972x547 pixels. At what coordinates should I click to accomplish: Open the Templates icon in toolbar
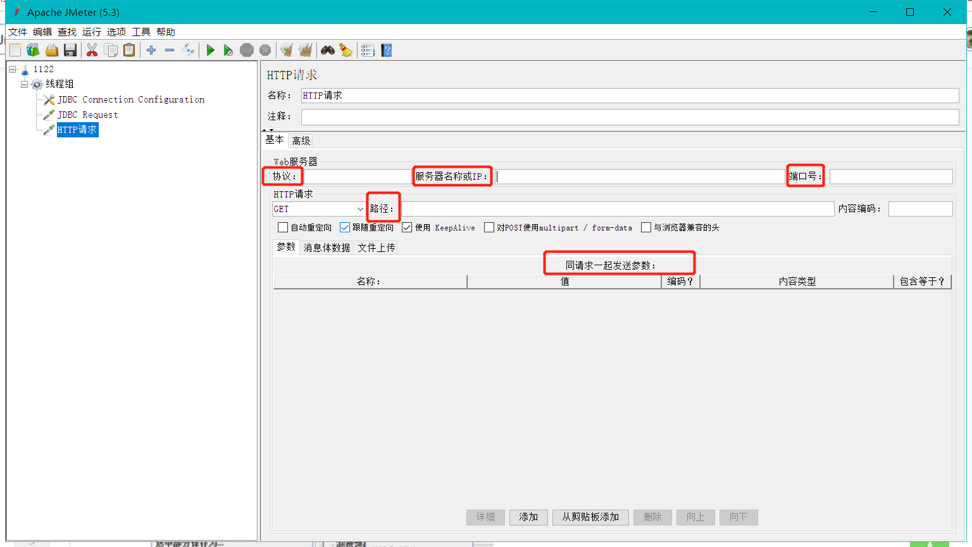pos(33,50)
